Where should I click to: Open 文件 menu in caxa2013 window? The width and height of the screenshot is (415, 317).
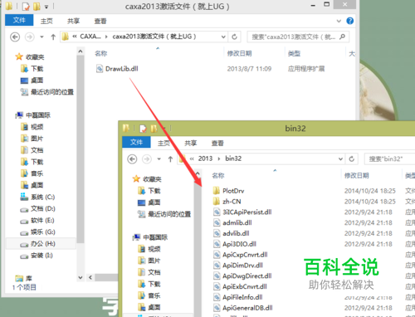pos(19,20)
